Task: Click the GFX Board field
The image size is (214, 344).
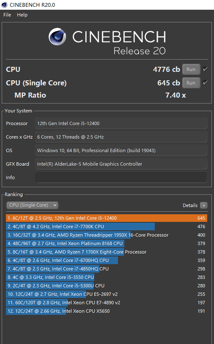Action: [x=121, y=164]
